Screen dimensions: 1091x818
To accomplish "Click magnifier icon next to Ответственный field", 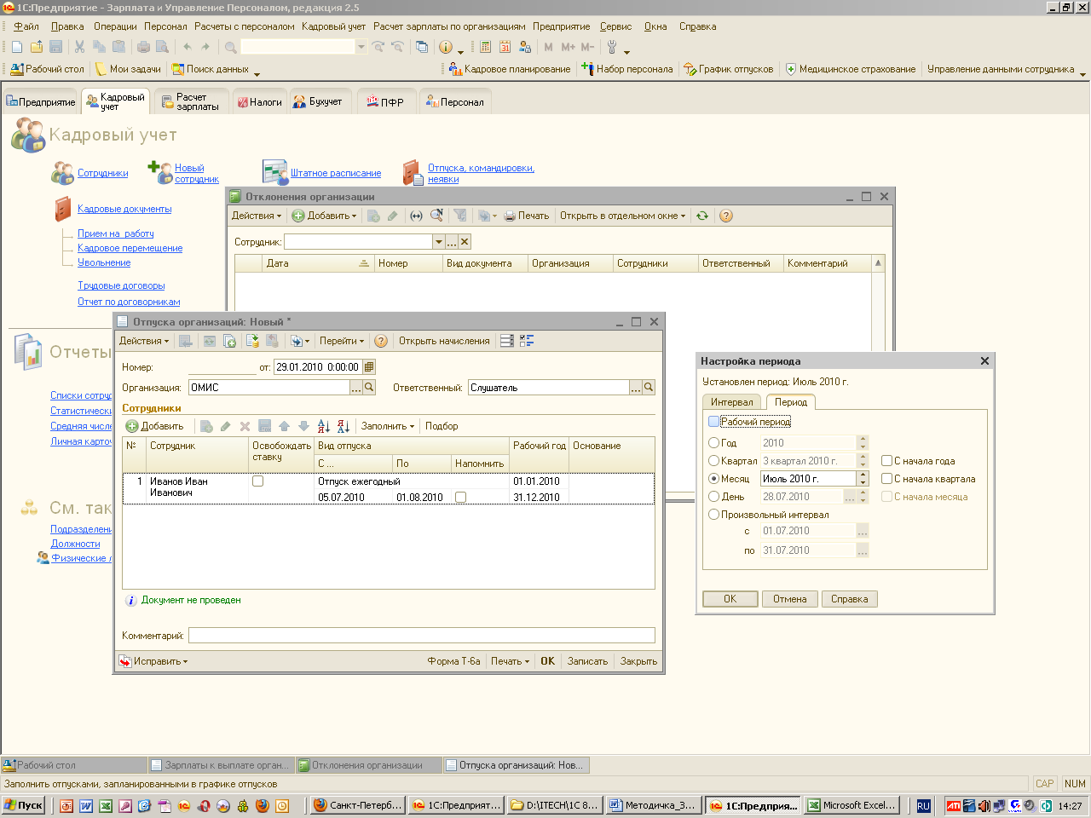I will point(649,388).
